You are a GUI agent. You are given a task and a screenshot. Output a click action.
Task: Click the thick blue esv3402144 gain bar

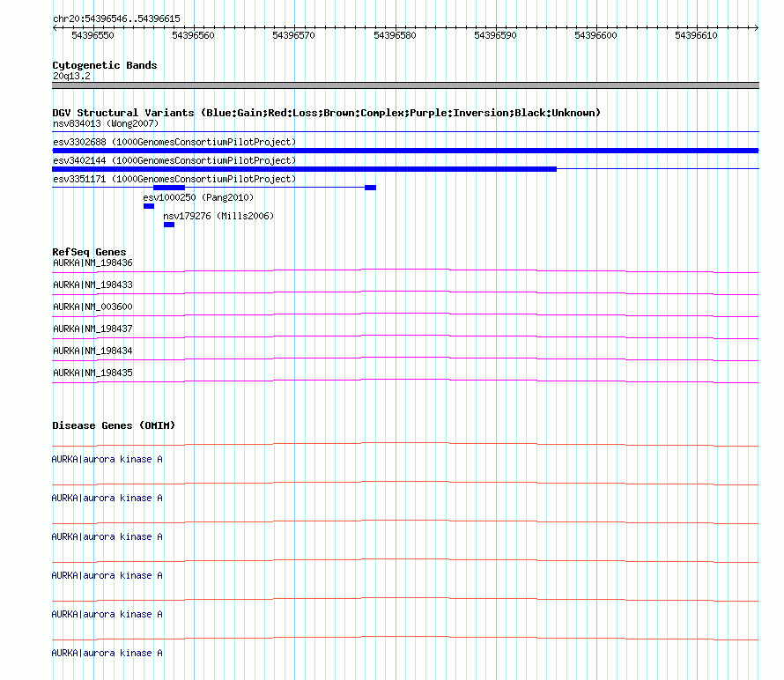(305, 169)
